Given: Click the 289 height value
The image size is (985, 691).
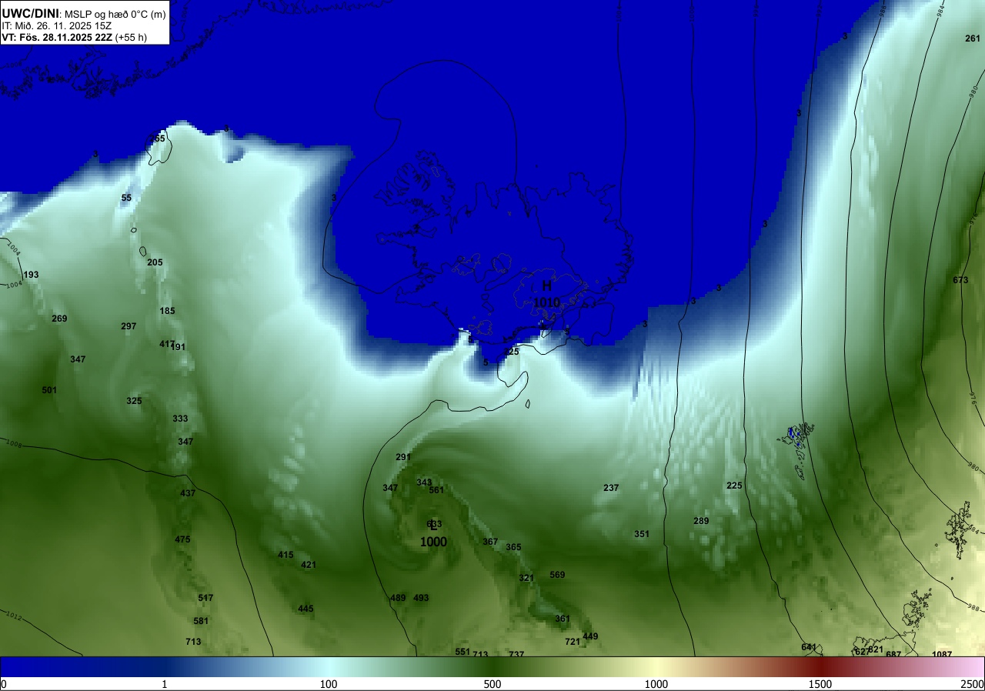Looking at the screenshot, I should 701,521.
